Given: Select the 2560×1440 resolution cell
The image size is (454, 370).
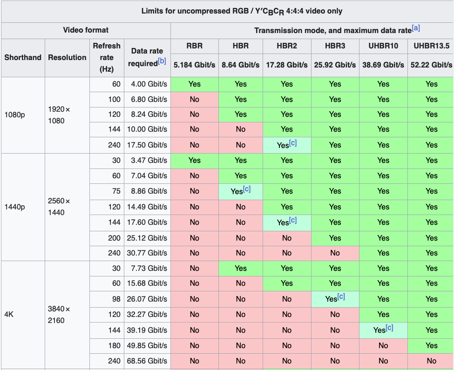Looking at the screenshot, I should (x=67, y=207).
